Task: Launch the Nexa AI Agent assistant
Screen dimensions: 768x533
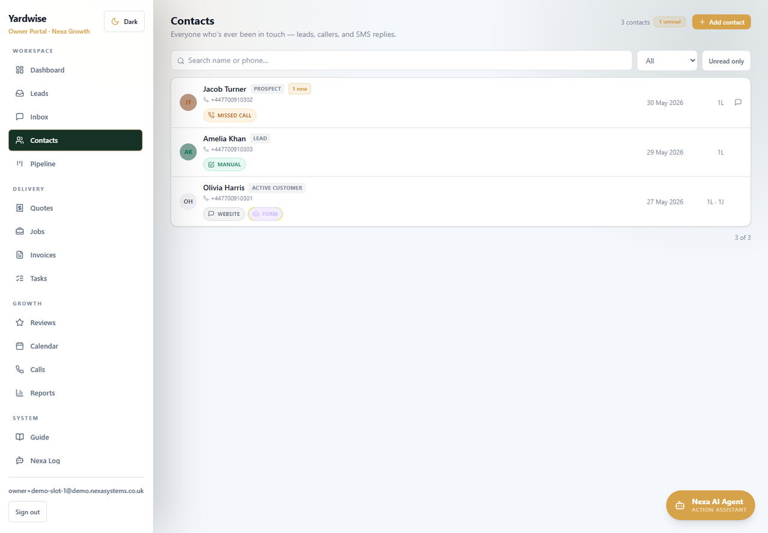Action: 710,505
